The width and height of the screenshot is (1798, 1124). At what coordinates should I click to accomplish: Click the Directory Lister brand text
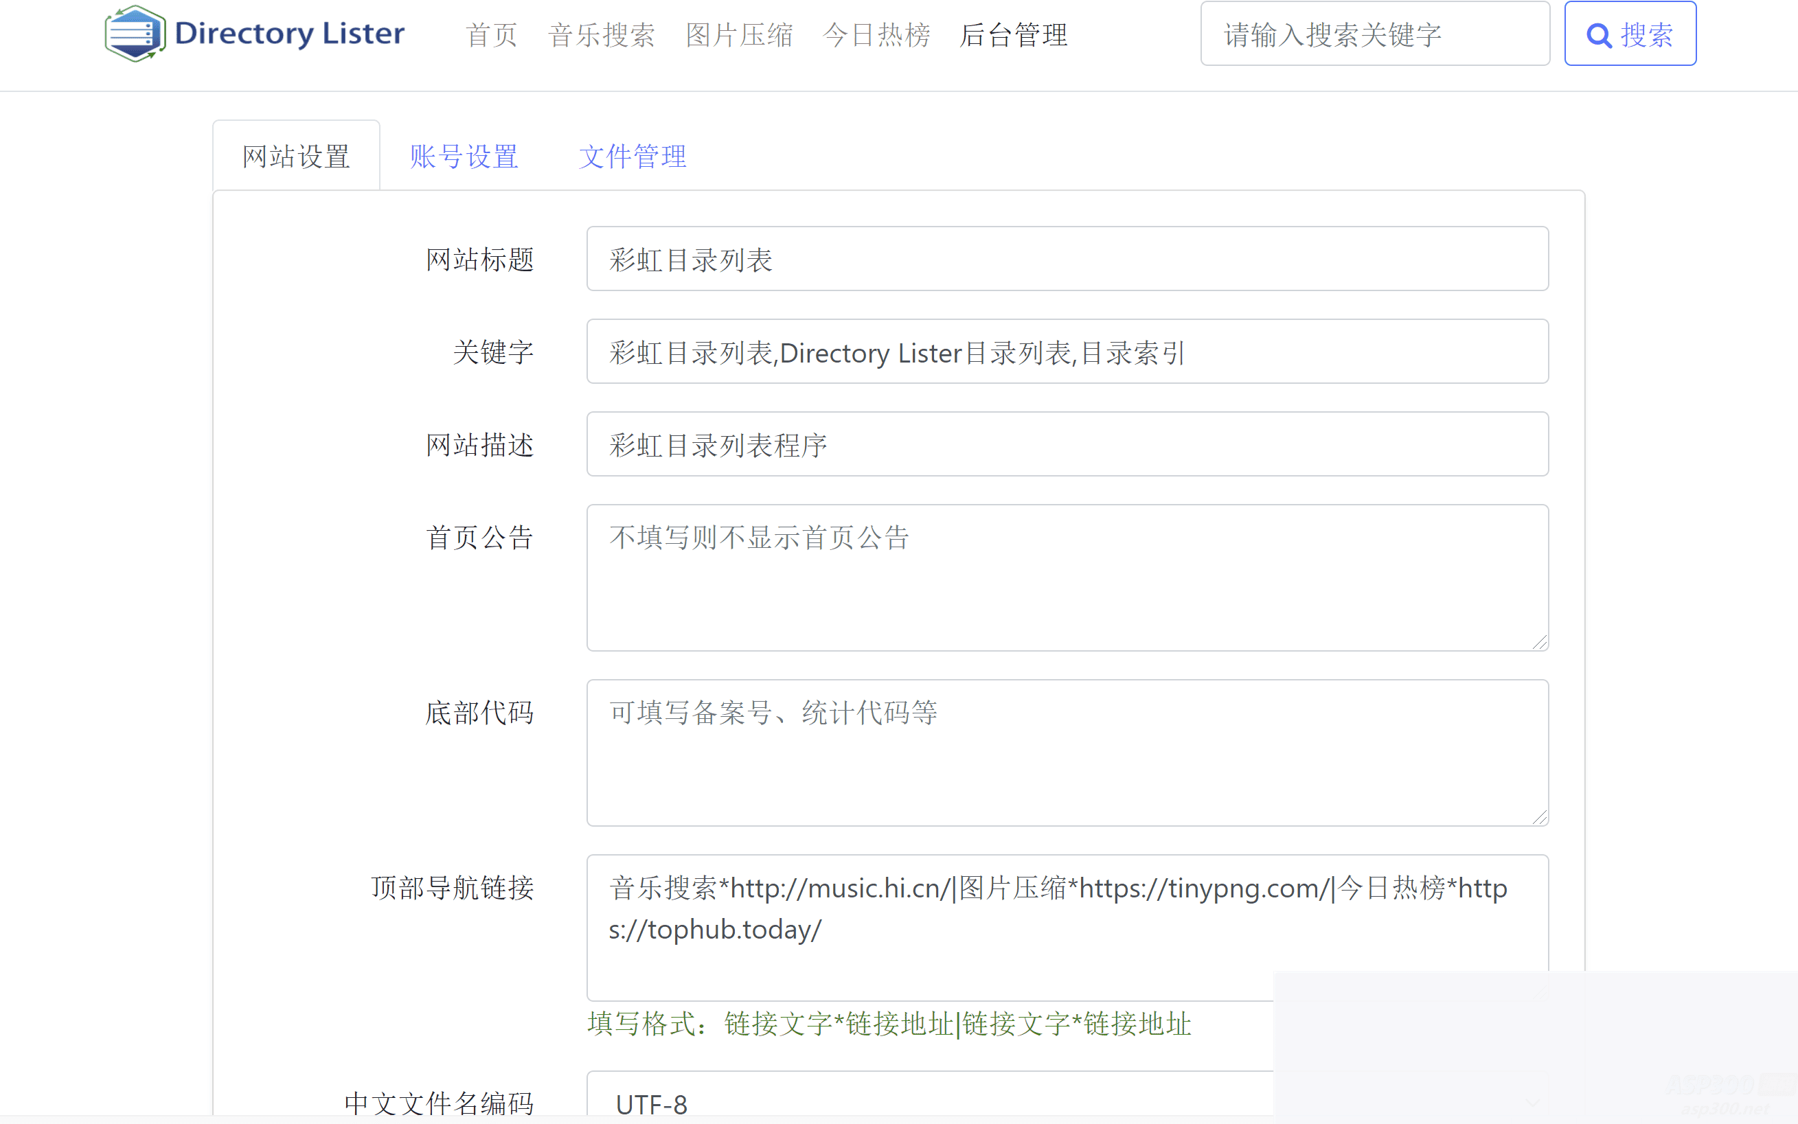[289, 34]
